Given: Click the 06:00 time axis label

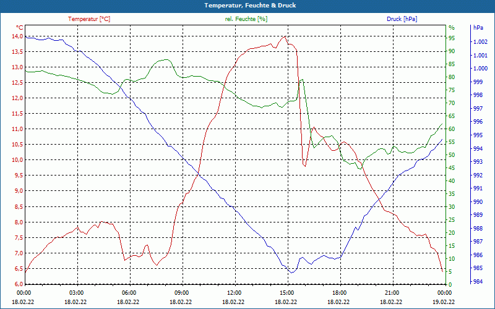Looking at the screenshot, I should point(128,293).
